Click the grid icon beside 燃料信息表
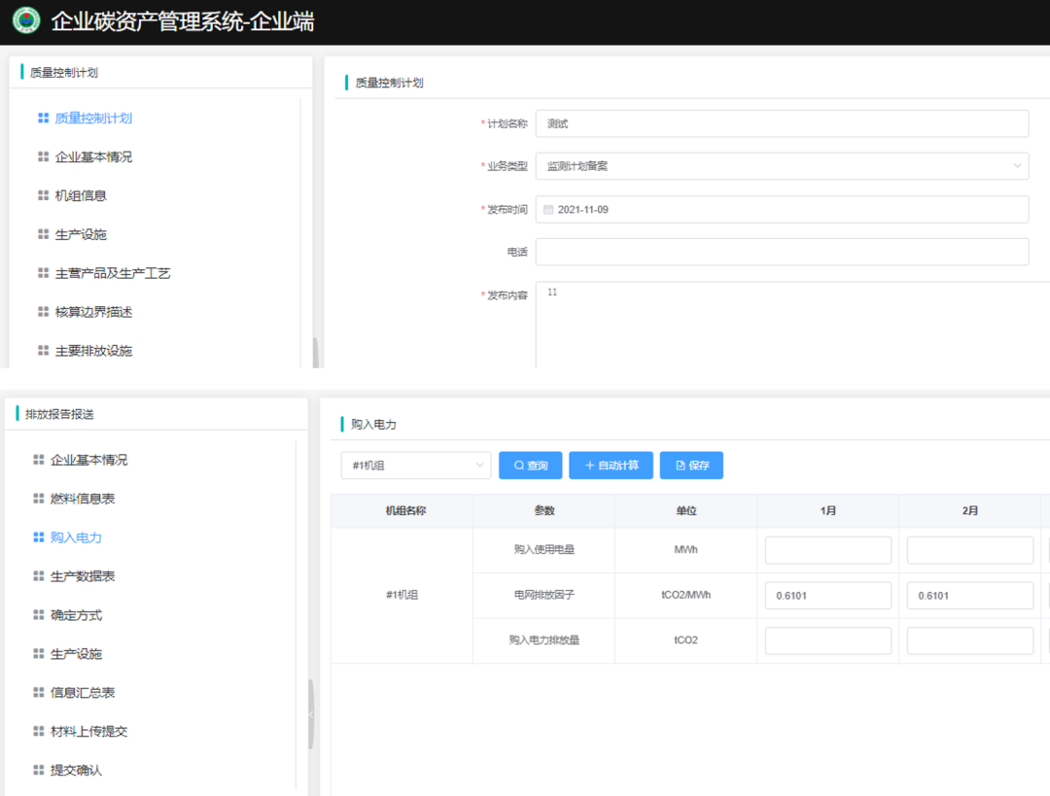The height and width of the screenshot is (796, 1050). pyautogui.click(x=39, y=499)
